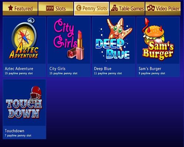Screen dimensions: 184x147
Task: Click the 777 slot machine icon
Action: (x=50, y=8)
